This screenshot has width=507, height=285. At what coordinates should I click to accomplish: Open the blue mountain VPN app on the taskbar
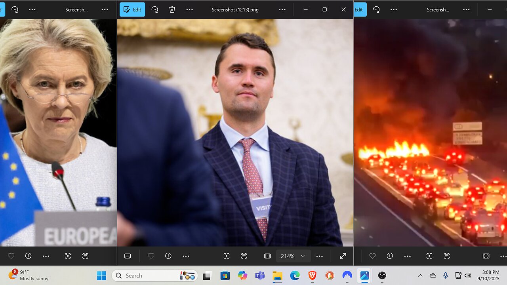pyautogui.click(x=347, y=275)
